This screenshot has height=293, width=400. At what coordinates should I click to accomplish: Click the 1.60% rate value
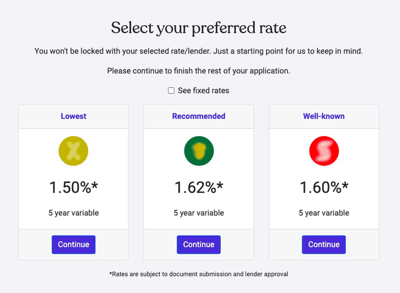pos(324,187)
